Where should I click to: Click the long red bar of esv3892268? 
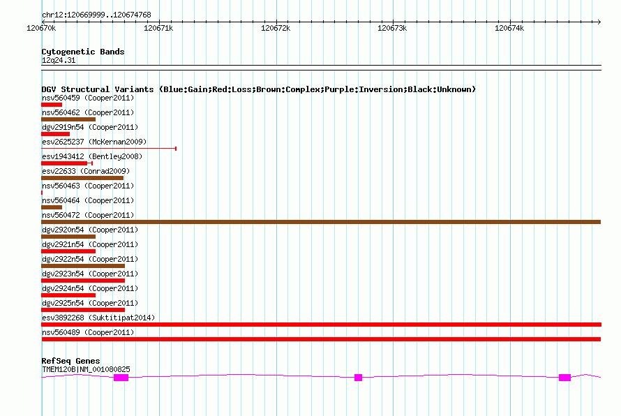tap(321, 325)
